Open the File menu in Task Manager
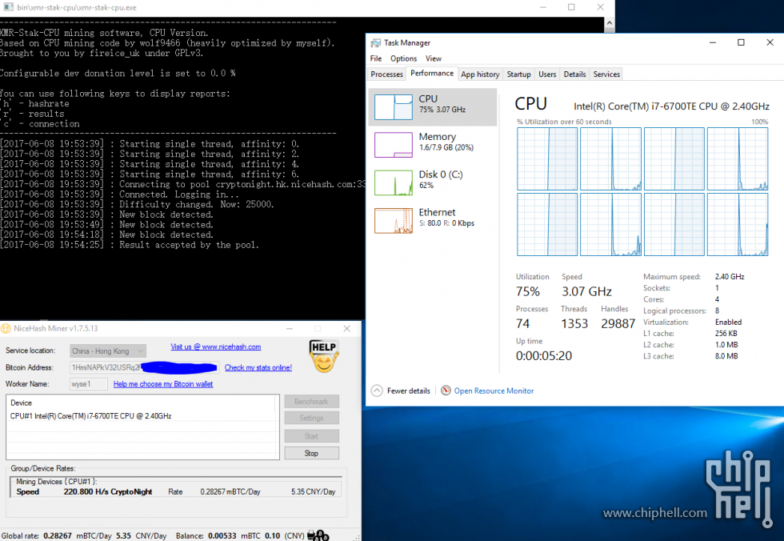Image resolution: width=784 pixels, height=541 pixels. [x=376, y=58]
